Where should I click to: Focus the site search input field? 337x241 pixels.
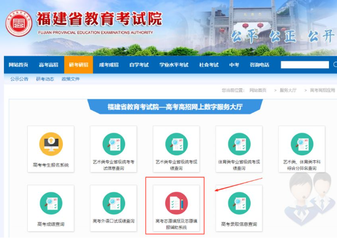[x=305, y=65]
